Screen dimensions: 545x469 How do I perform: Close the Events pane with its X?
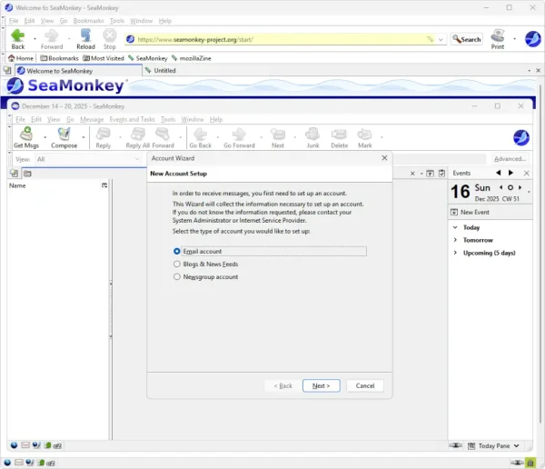click(527, 173)
